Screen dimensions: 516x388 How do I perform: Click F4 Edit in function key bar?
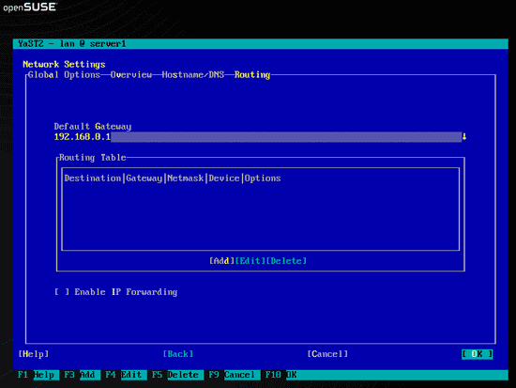click(x=124, y=375)
